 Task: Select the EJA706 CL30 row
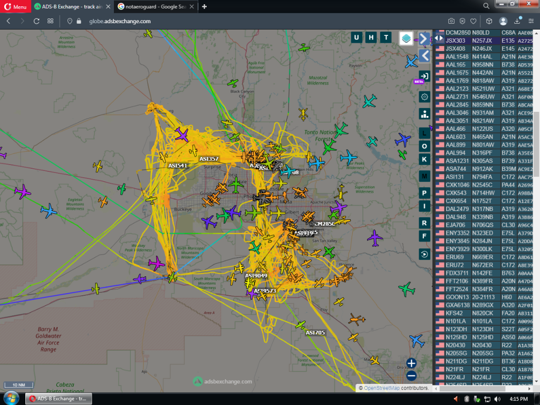coord(484,225)
